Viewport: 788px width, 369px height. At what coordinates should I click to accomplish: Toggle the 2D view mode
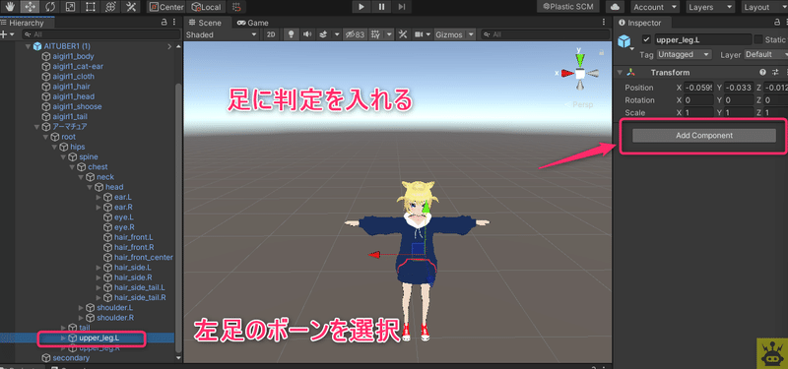[271, 34]
